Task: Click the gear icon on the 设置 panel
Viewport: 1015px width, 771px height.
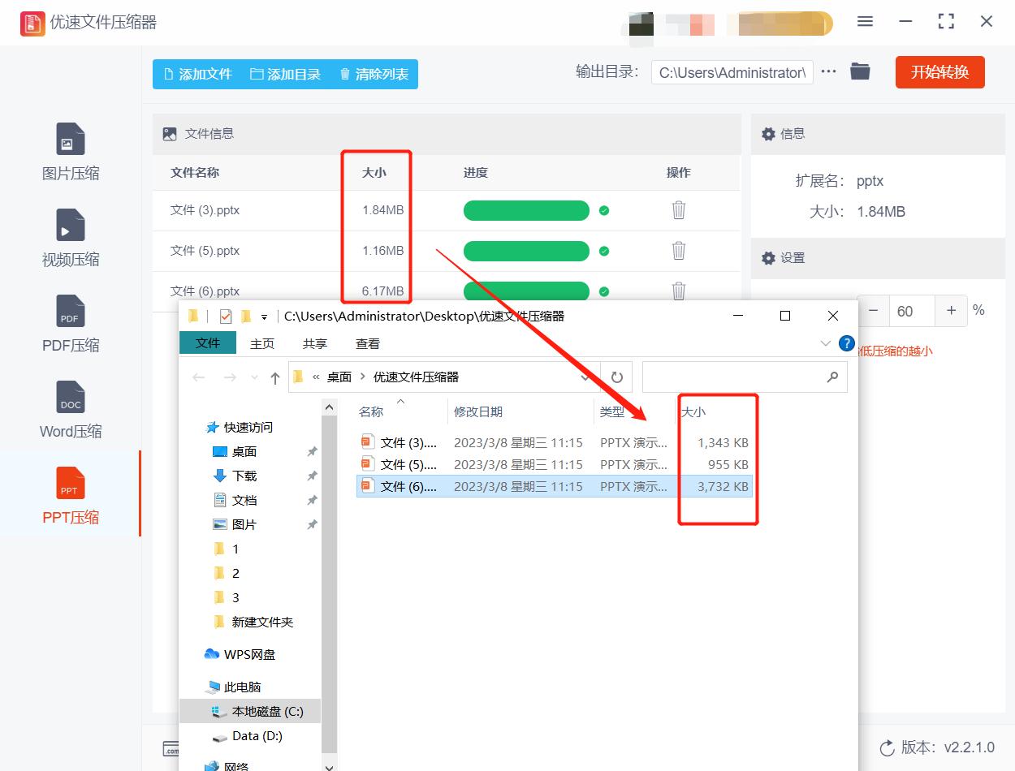Action: tap(768, 258)
